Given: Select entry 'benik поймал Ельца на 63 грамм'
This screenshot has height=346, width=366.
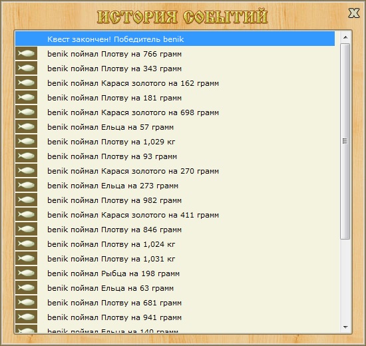Looking at the screenshot, I should coord(175,287).
